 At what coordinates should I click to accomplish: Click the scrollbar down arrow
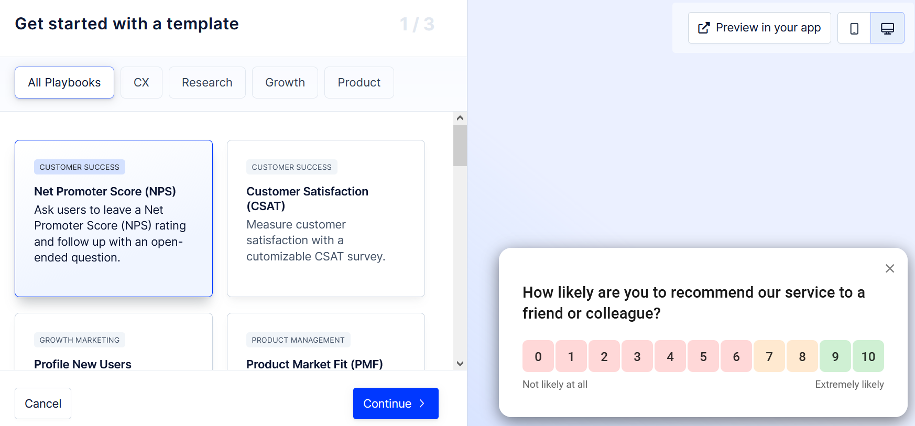[460, 363]
